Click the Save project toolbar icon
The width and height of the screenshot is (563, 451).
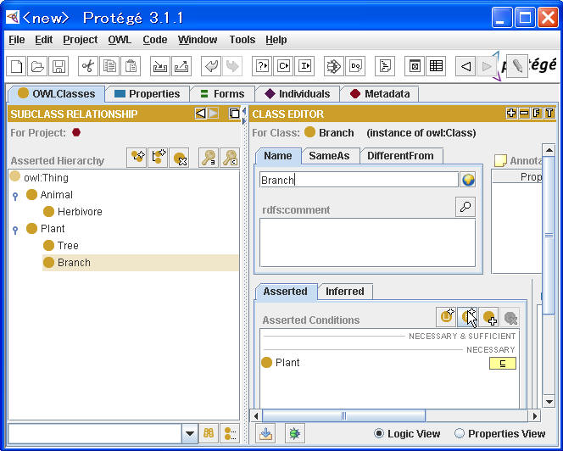point(59,66)
